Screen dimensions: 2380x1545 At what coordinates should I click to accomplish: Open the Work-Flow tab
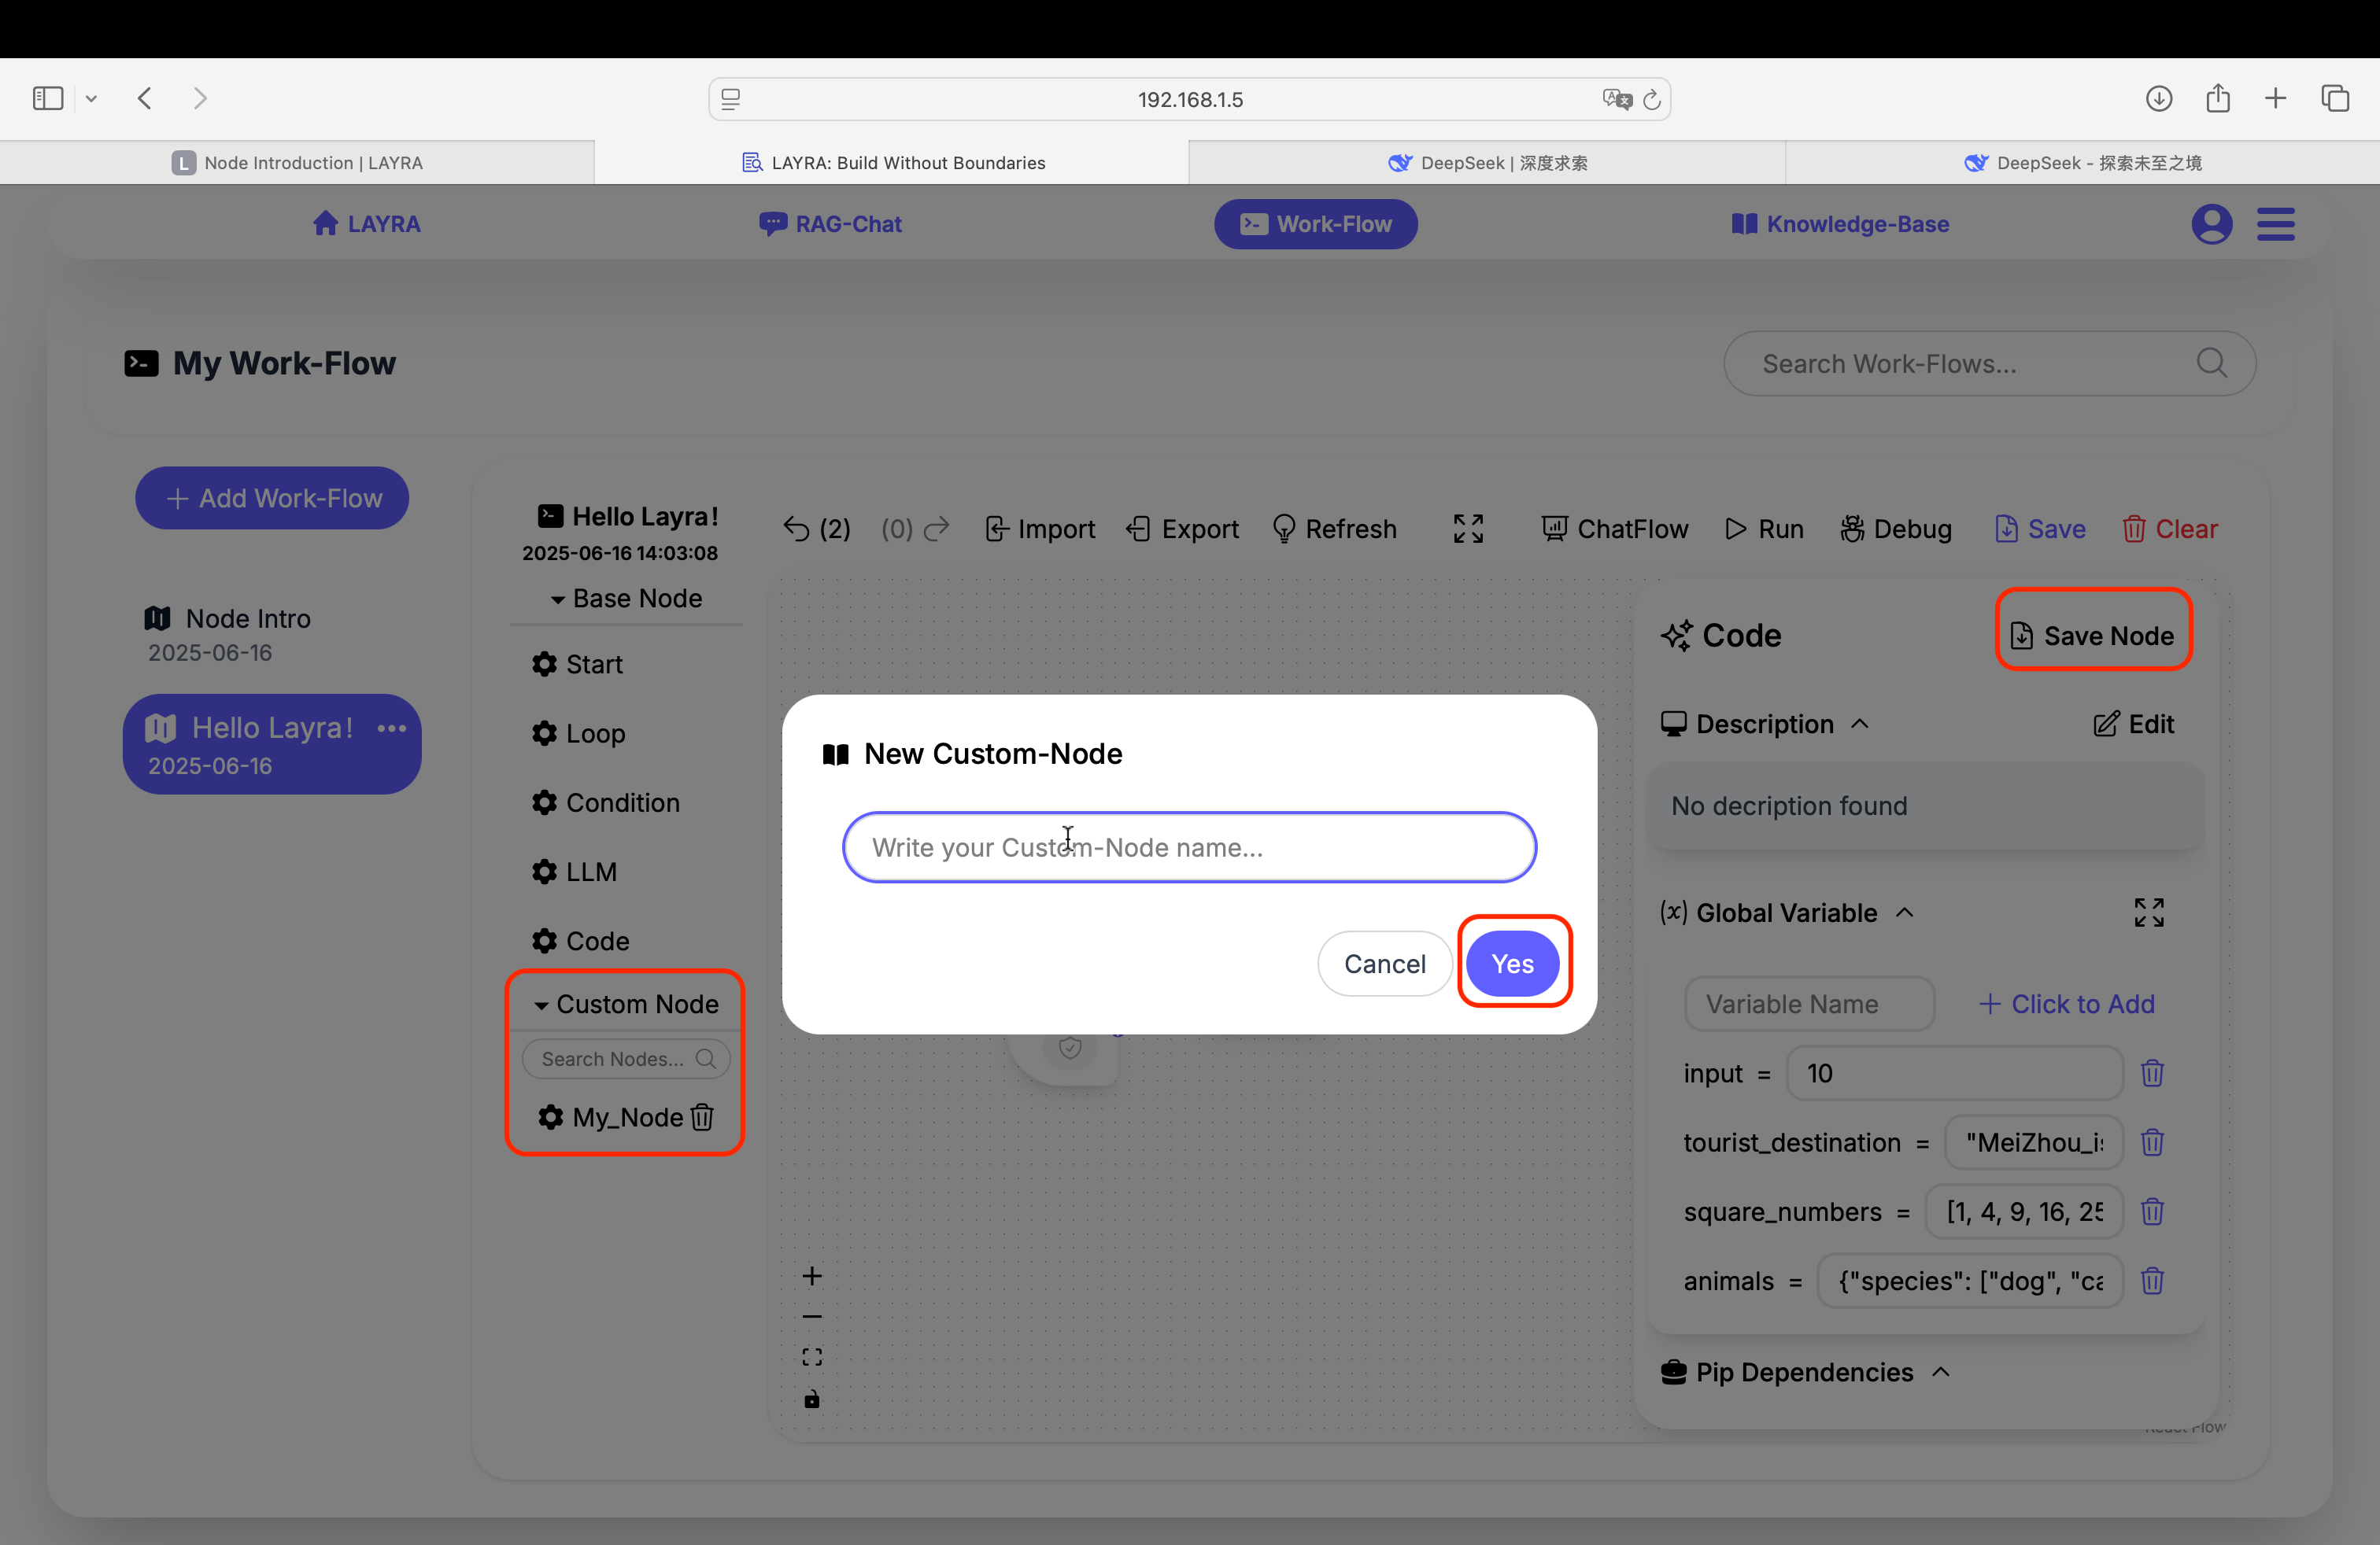[x=1316, y=224]
